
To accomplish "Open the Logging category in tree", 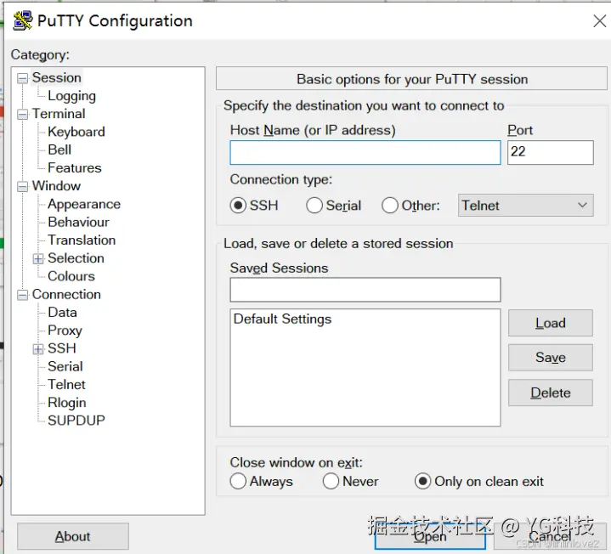I will tap(71, 96).
